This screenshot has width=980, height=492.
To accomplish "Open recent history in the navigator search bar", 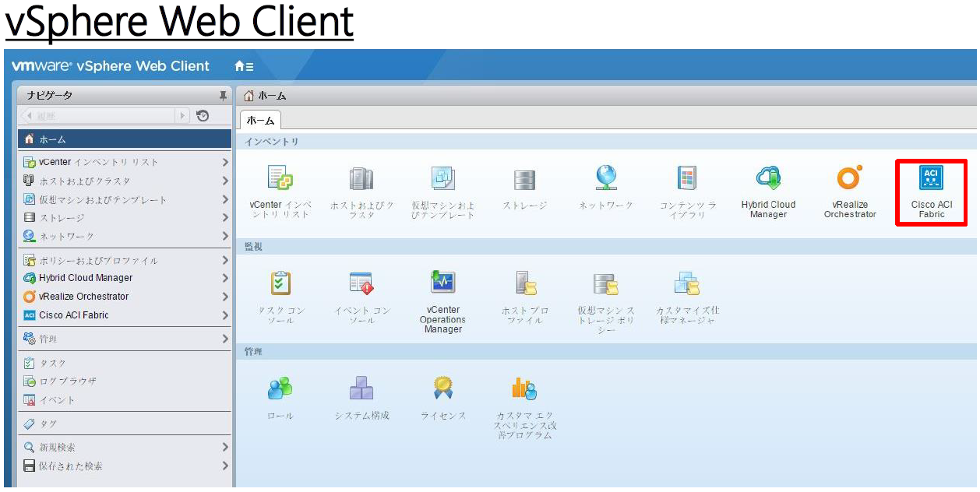I will click(202, 114).
